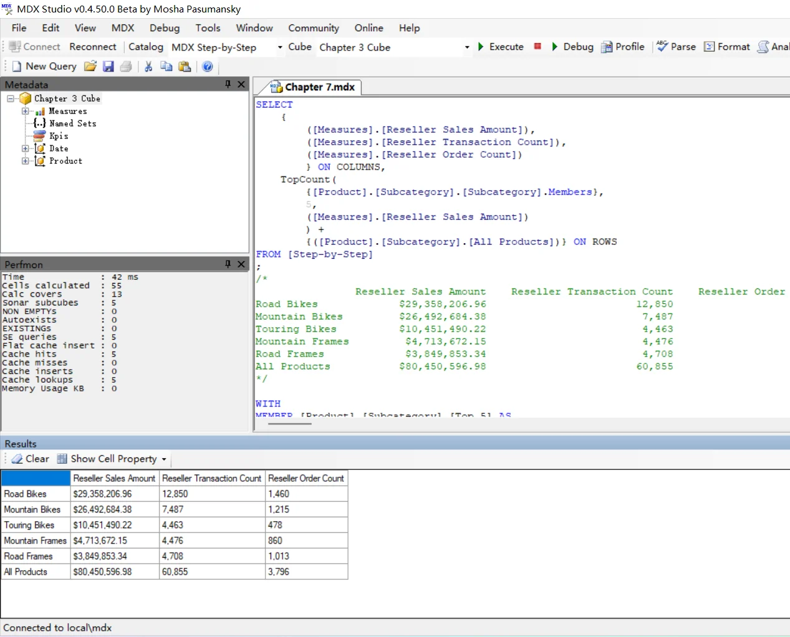Collapse the Chapter 3 Cube tree node
Image resolution: width=790 pixels, height=637 pixels.
(x=11, y=98)
